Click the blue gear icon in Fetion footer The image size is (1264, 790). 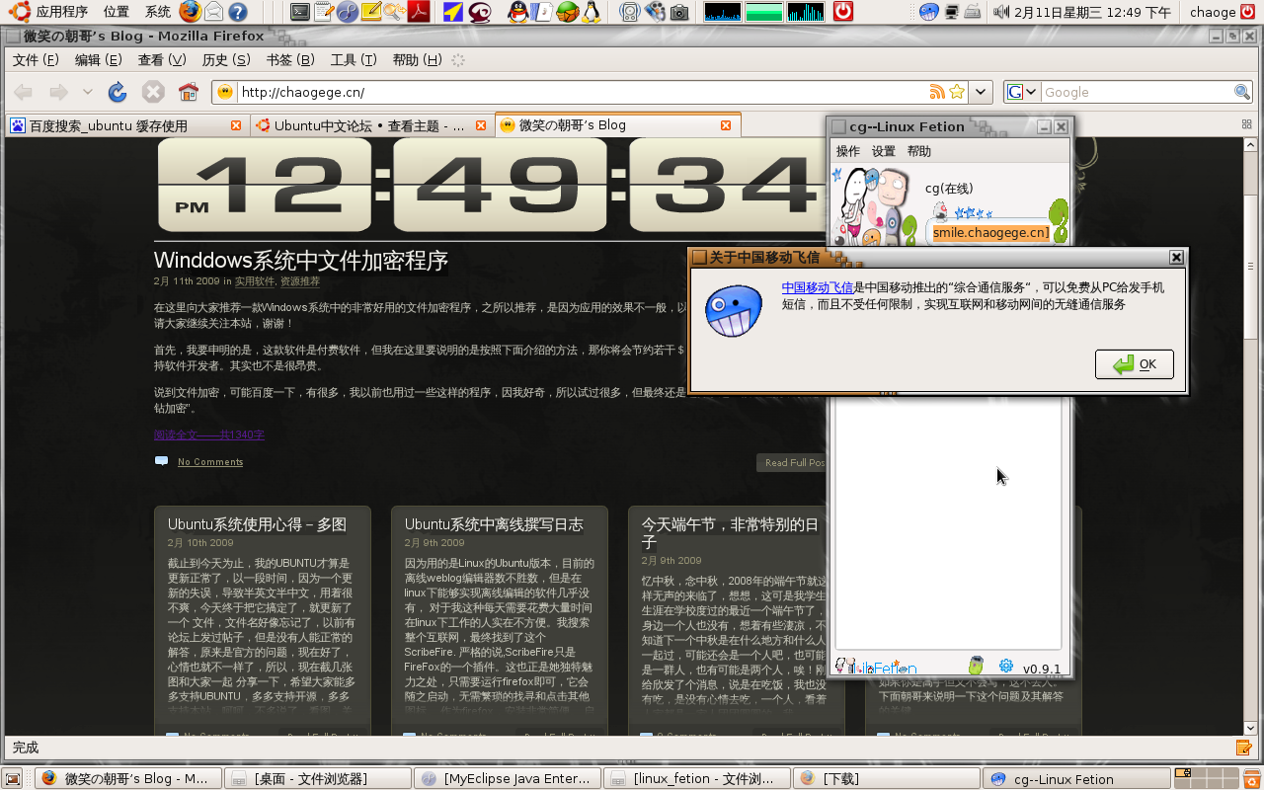coord(1006,666)
